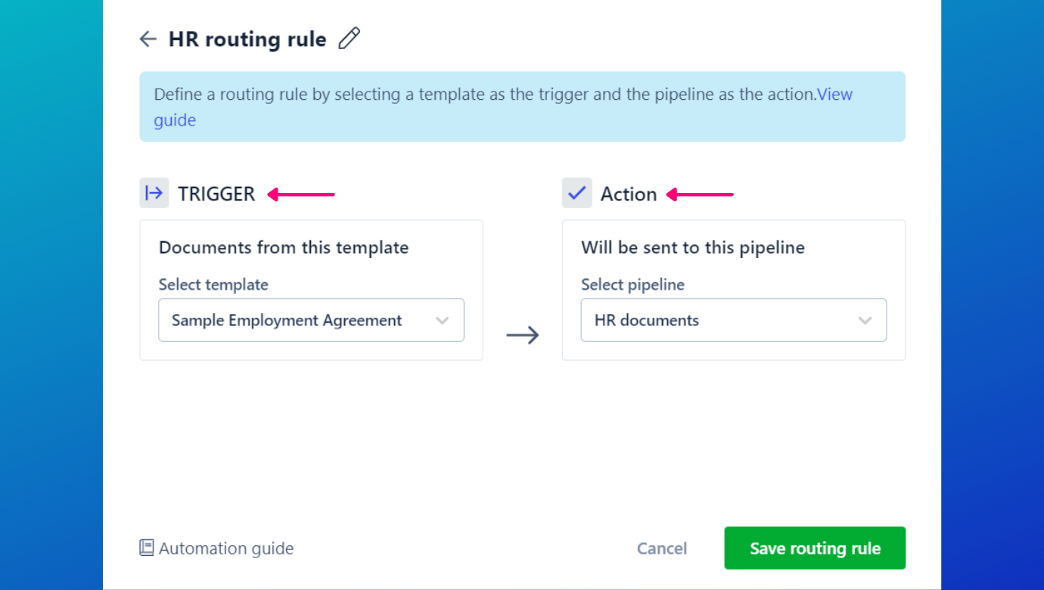Open the View guide link
The image size is (1044, 590).
834,95
